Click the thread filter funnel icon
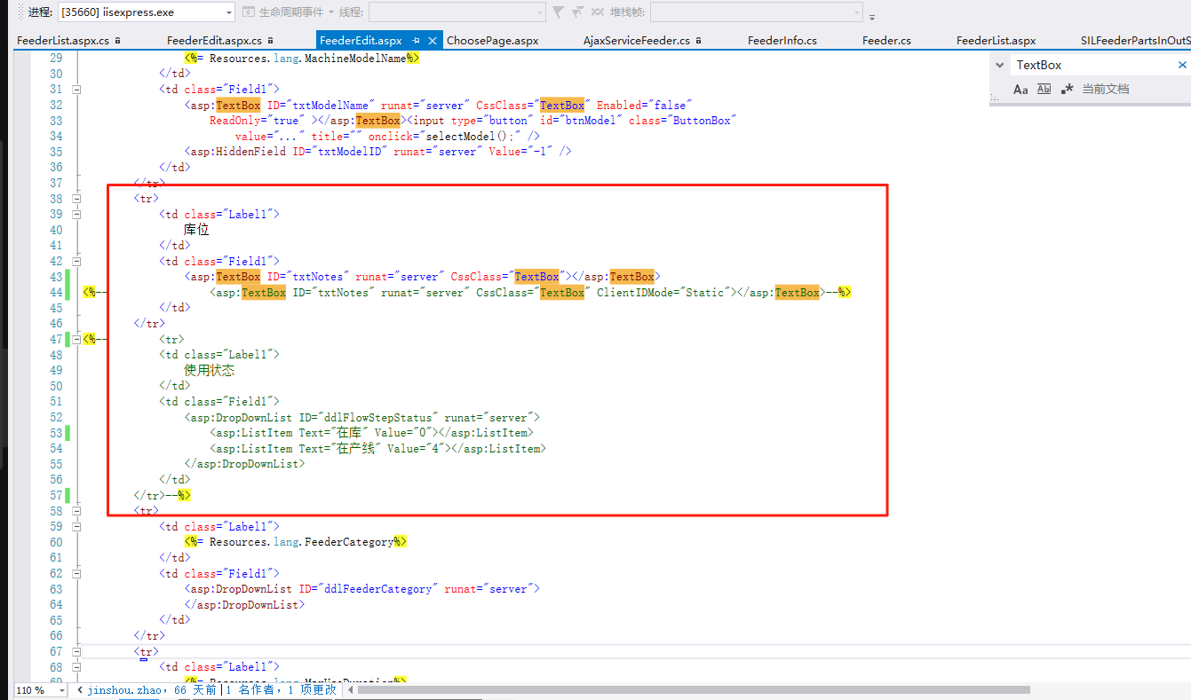1191x700 pixels. click(558, 12)
